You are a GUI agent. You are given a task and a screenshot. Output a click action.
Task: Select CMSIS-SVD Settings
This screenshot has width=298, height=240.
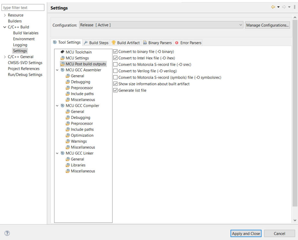(25, 63)
